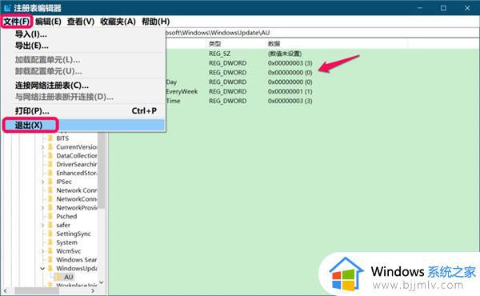Click the Windows Search folder icon
The width and height of the screenshot is (480, 296).
tap(50, 259)
